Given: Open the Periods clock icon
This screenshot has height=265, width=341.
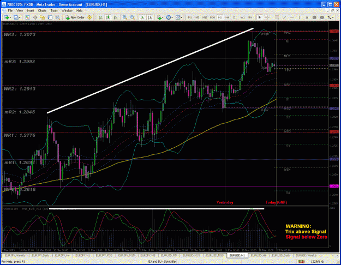Looking at the screenshot, I should [169, 17].
